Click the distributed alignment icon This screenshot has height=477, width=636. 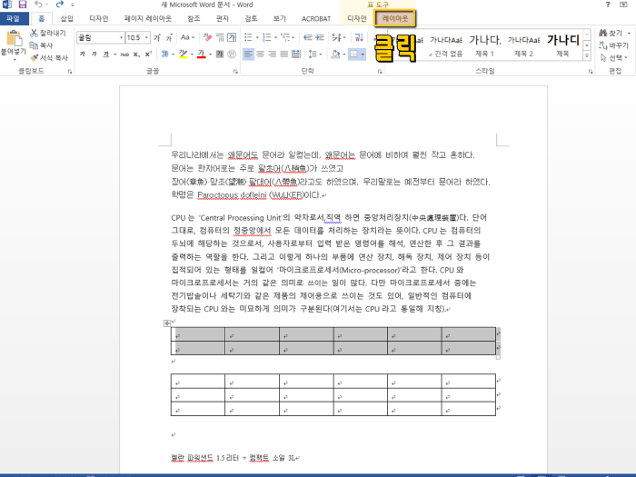click(296, 54)
